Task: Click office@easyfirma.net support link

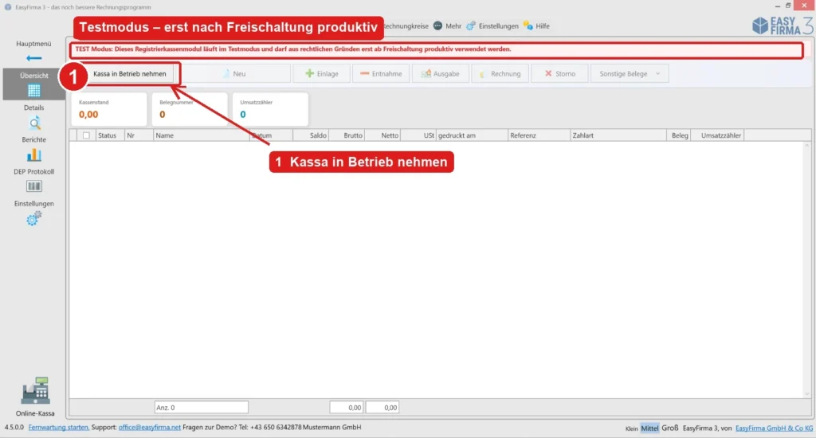Action: coord(149,427)
